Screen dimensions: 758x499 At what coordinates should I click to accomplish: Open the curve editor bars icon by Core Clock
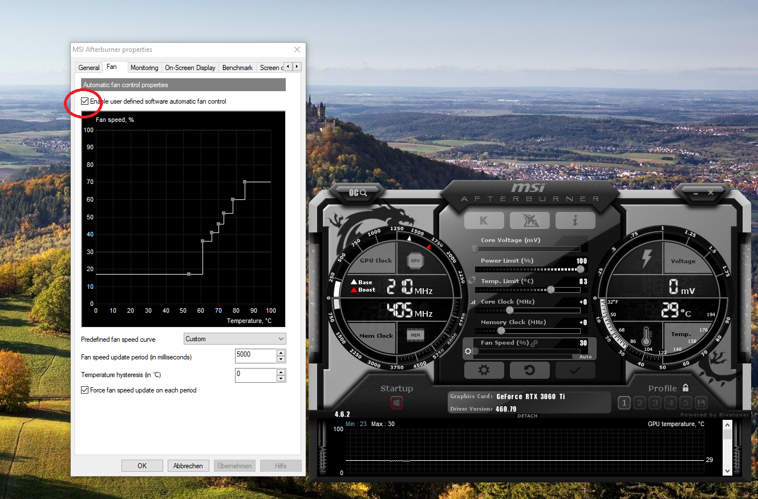(473, 302)
